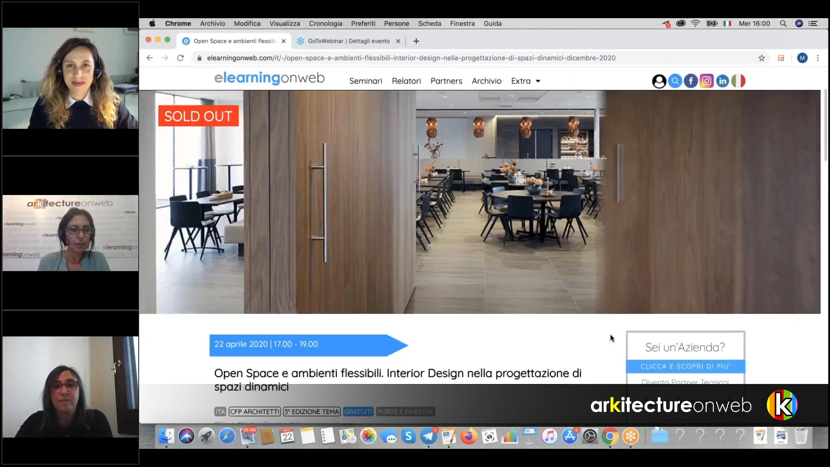Launch Firefox from the Dock
The image size is (830, 467).
pos(469,436)
